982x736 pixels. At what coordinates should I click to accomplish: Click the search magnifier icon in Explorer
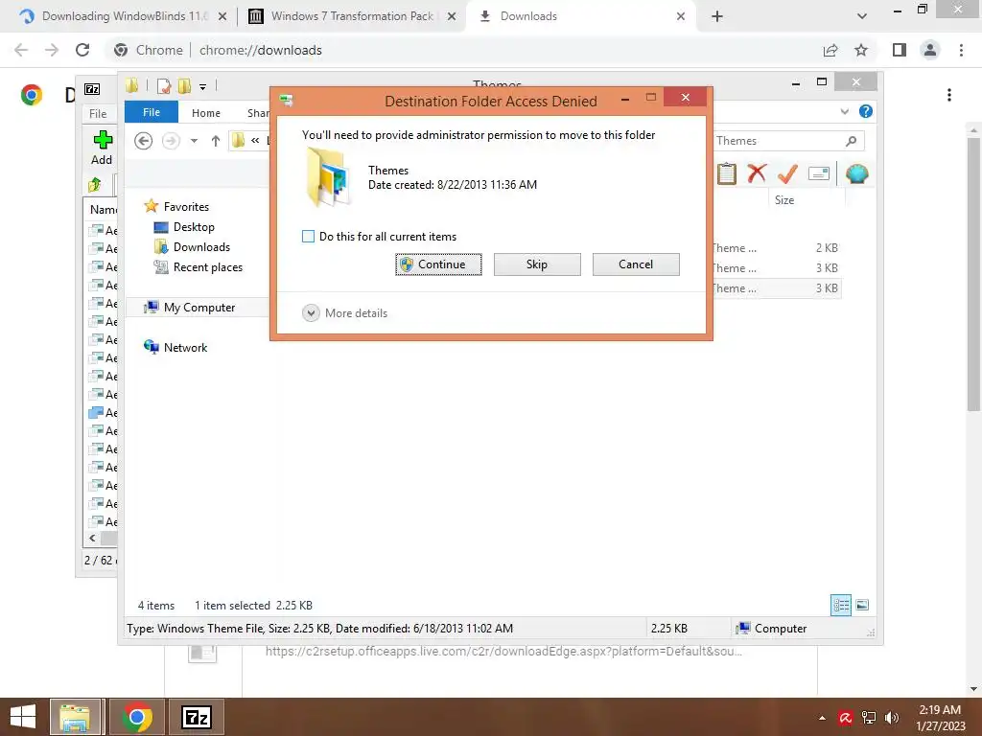click(852, 141)
